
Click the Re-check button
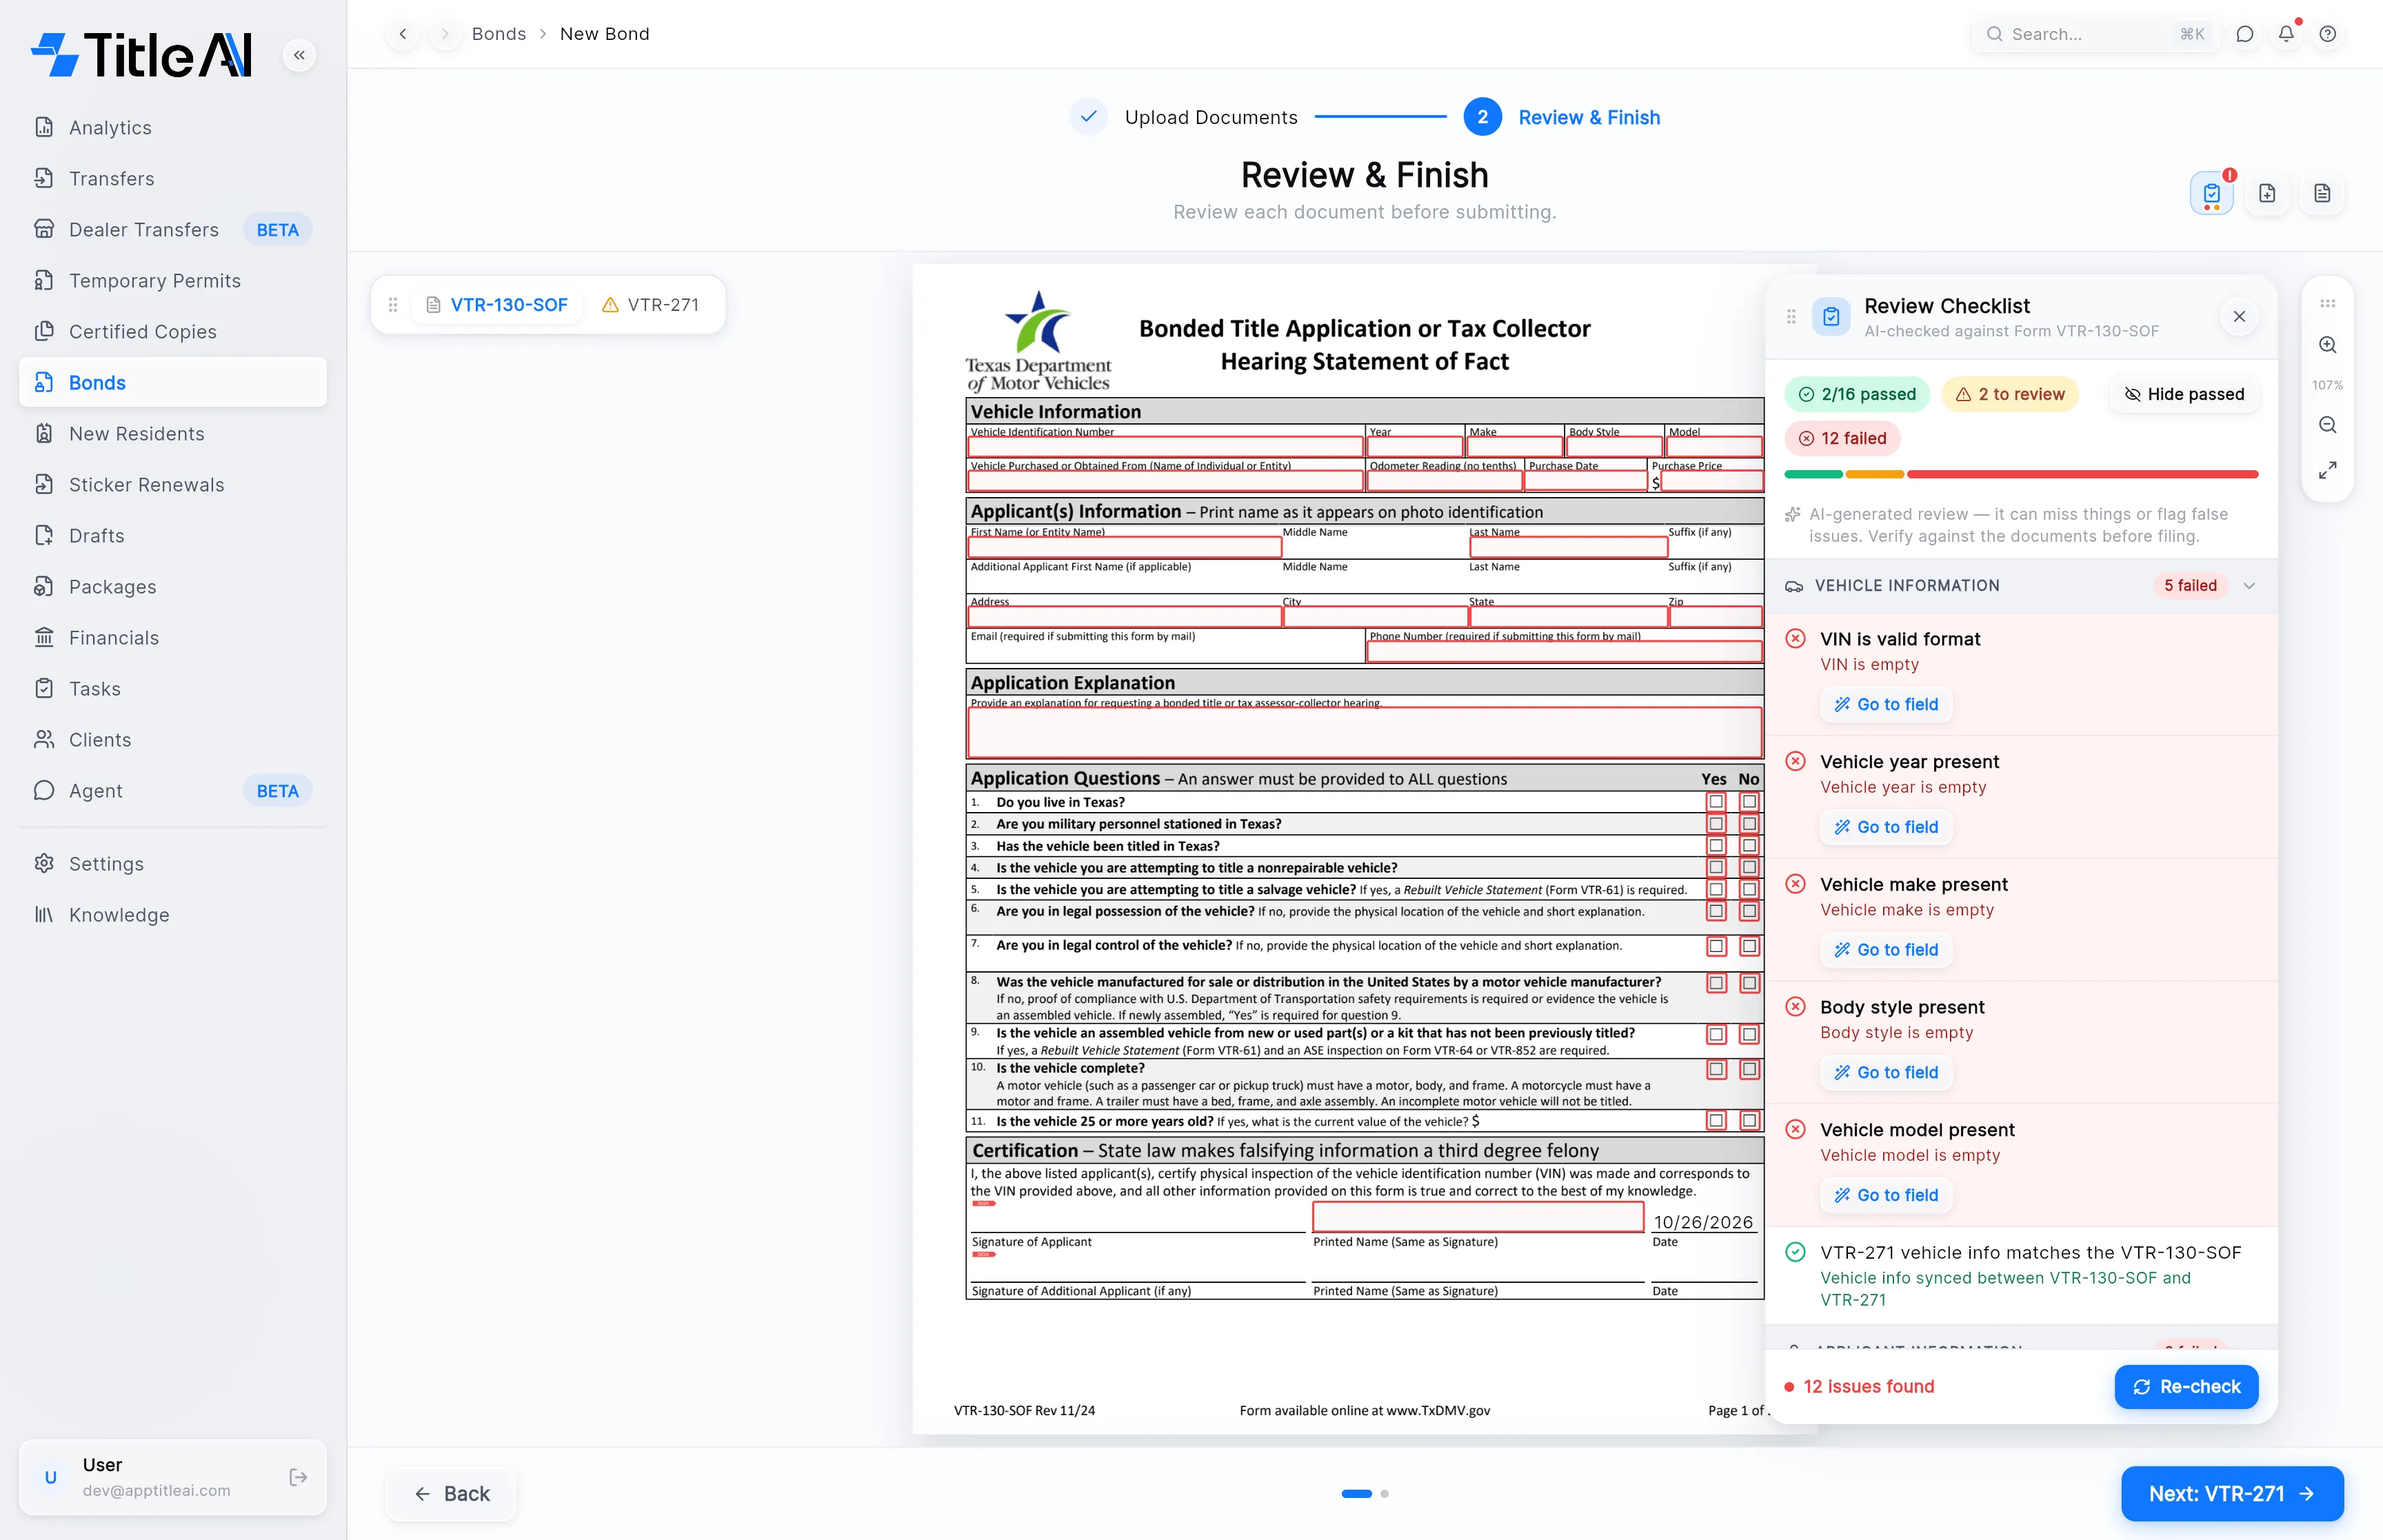click(2186, 1387)
